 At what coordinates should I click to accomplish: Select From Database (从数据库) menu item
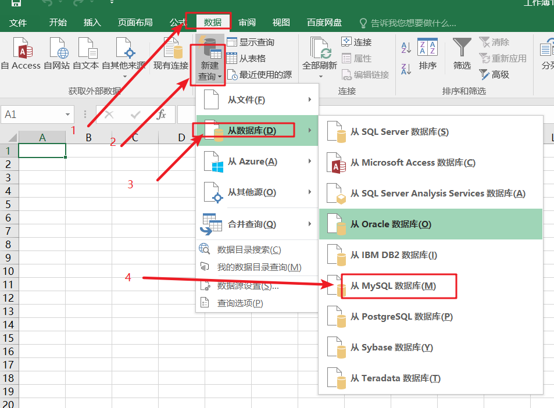257,131
